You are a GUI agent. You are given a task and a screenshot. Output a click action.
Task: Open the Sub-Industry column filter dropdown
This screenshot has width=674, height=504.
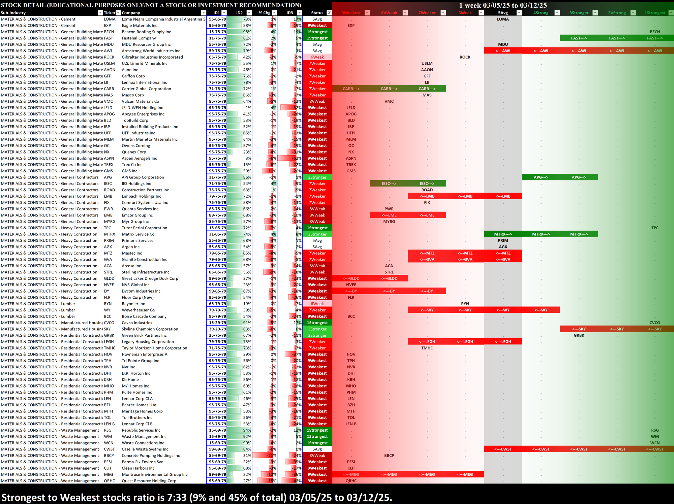click(100, 13)
